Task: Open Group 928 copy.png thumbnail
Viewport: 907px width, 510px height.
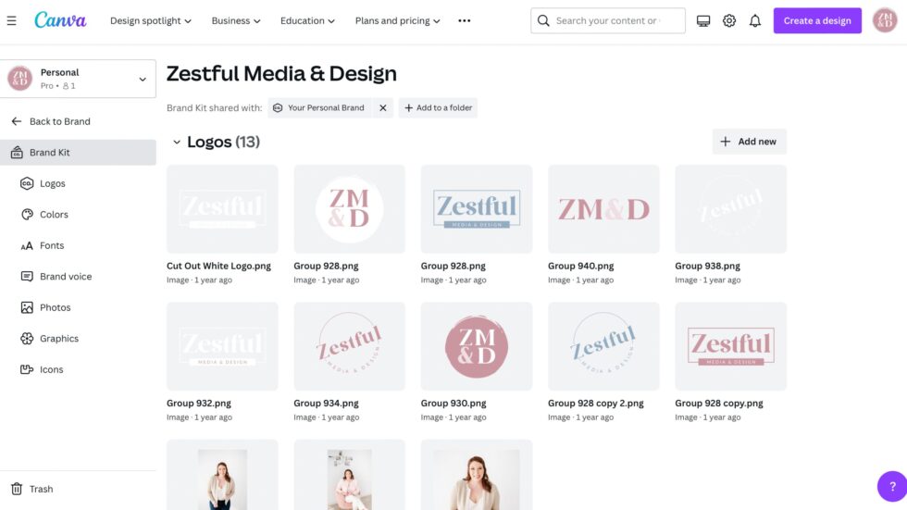Action: [x=730, y=346]
